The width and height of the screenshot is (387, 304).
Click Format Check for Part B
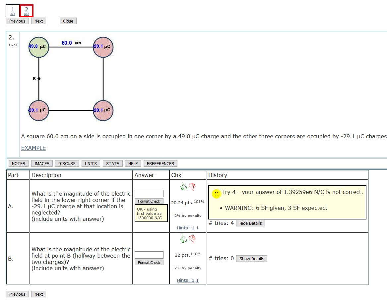149,263
